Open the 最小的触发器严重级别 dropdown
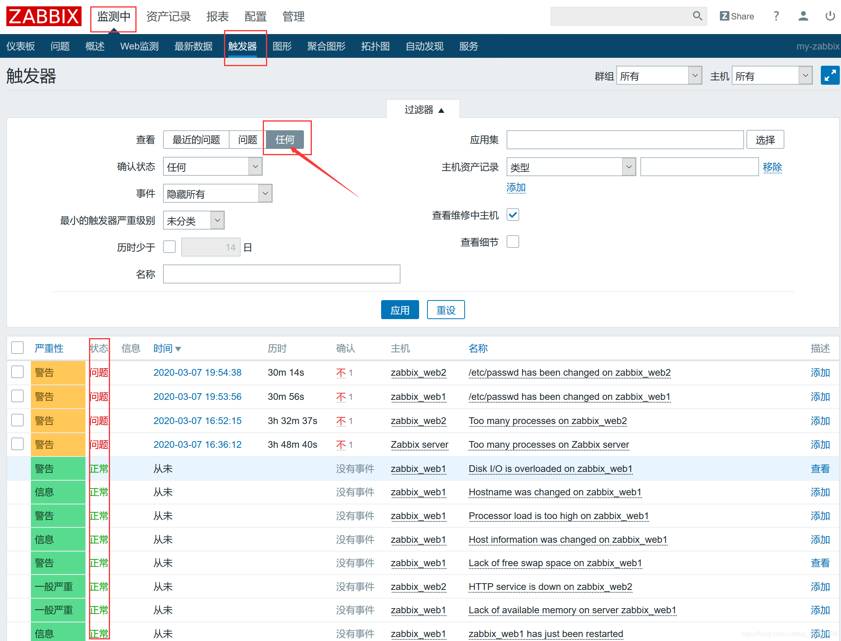The image size is (841, 641). (194, 220)
